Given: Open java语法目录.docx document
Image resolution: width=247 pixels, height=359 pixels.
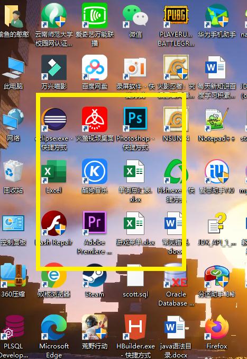Looking at the screenshot, I should click(175, 327).
